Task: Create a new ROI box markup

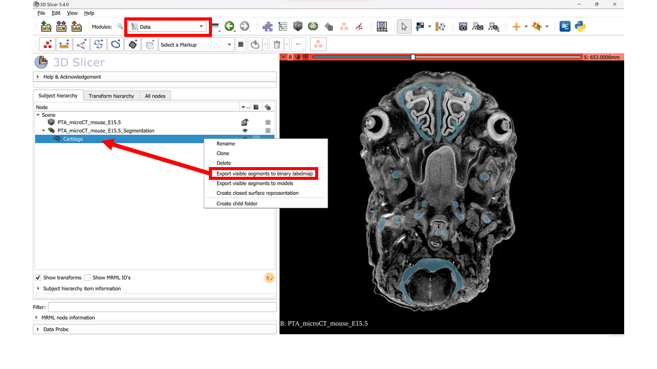Action: (x=149, y=45)
